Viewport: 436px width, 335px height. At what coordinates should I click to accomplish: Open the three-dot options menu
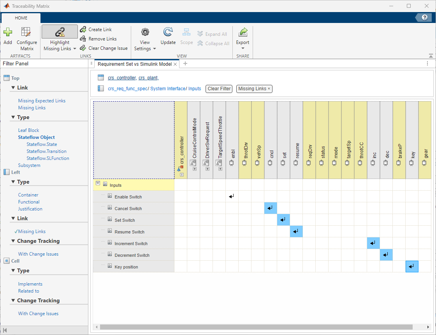[427, 64]
